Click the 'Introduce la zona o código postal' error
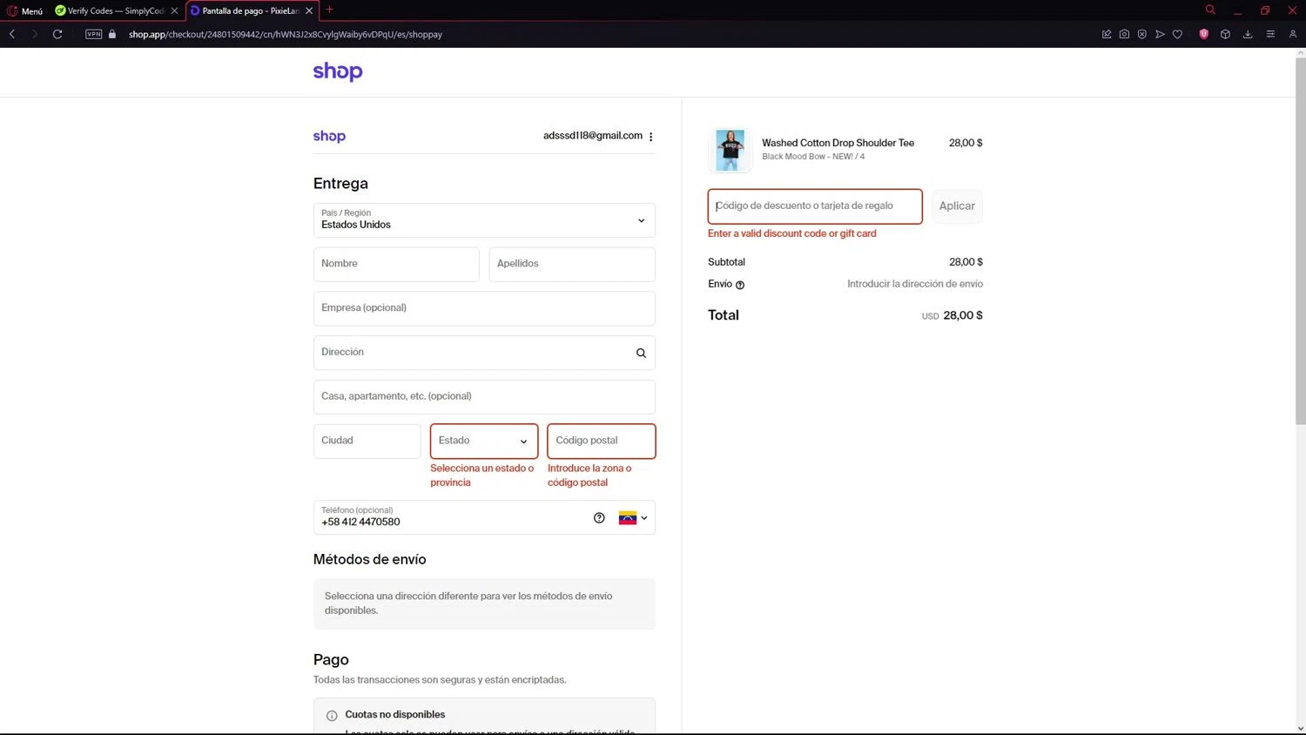 [589, 475]
